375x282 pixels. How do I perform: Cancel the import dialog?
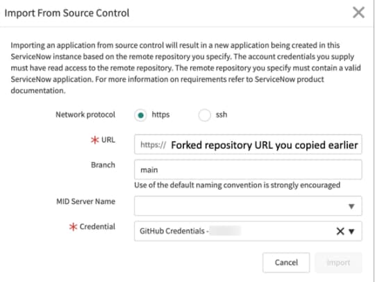286,263
